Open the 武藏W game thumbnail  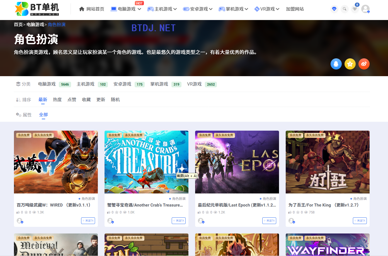[x=56, y=162]
